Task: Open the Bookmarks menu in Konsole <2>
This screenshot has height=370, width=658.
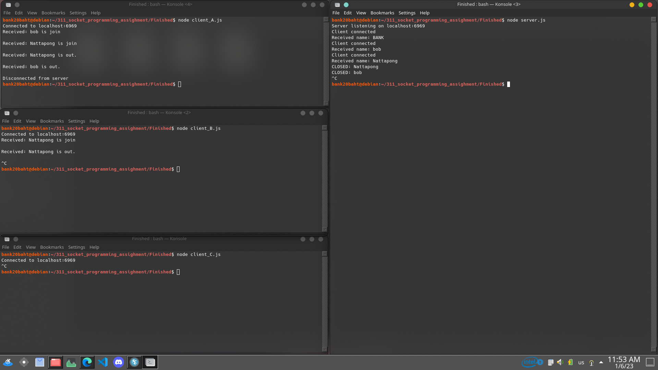Action: tap(52, 121)
